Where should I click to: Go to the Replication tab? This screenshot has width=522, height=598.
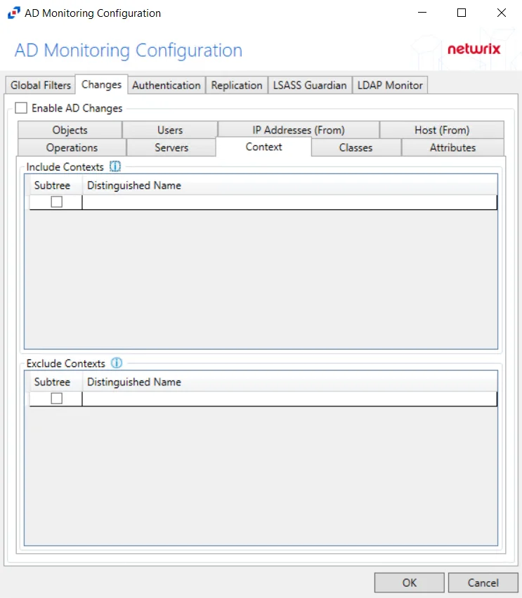click(237, 85)
